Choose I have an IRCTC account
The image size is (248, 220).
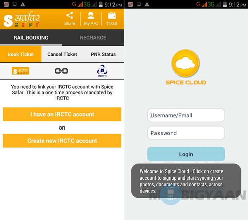[62, 114]
